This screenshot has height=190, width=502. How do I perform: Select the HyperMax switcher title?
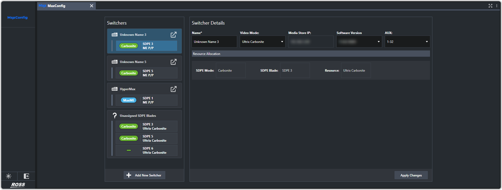127,89
